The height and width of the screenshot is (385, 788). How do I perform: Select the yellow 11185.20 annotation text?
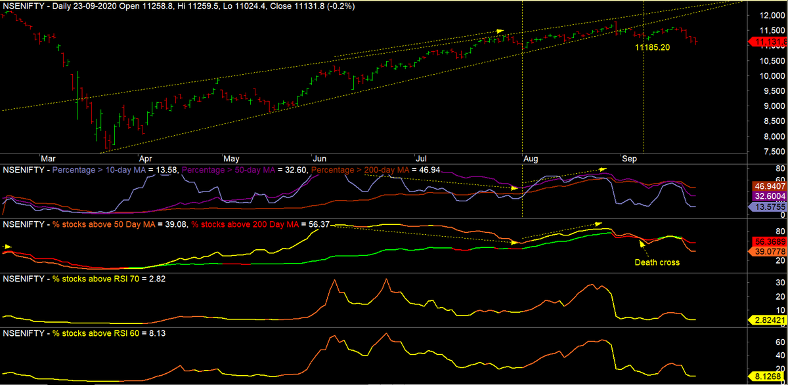(x=652, y=48)
